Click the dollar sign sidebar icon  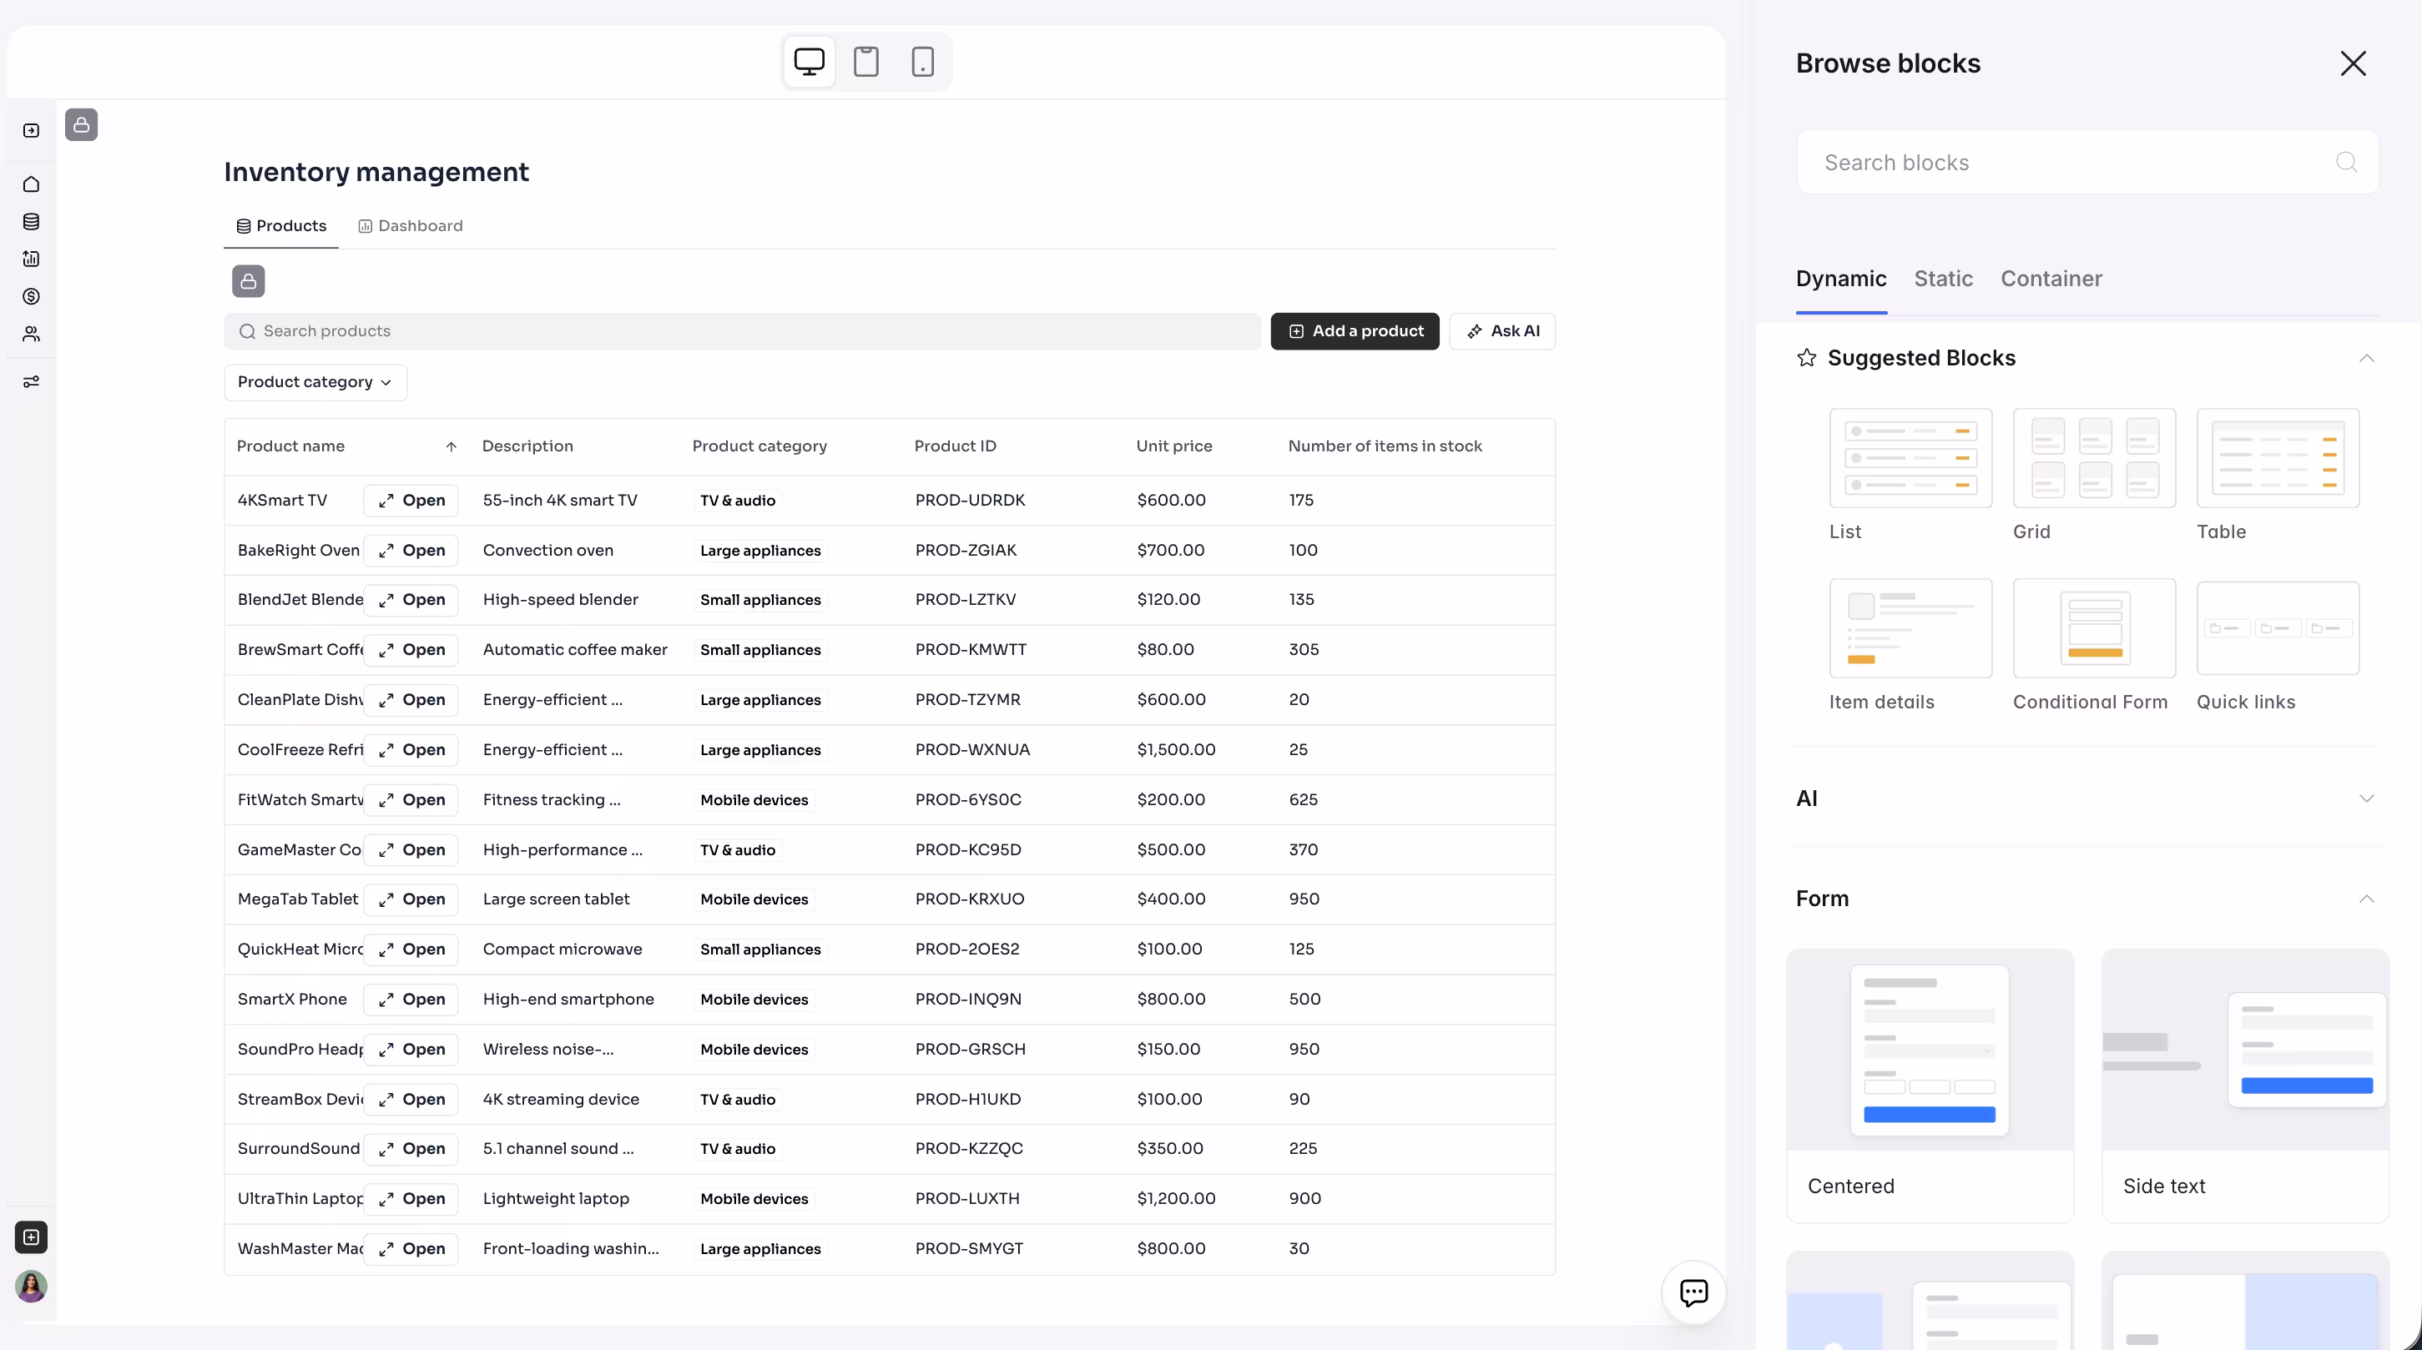click(31, 296)
